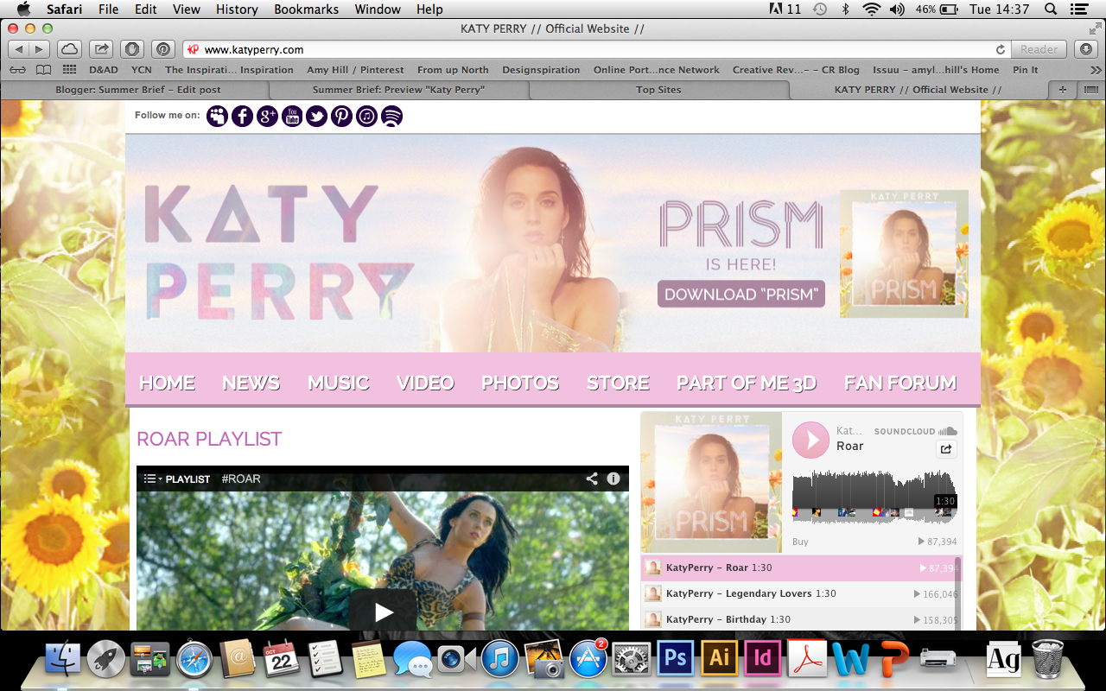Viewport: 1106px width, 691px height.
Task: Go to the PHOTOS page
Action: (520, 383)
